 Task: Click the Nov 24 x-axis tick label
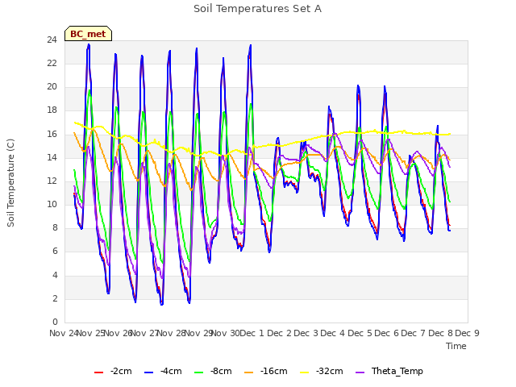(x=64, y=333)
